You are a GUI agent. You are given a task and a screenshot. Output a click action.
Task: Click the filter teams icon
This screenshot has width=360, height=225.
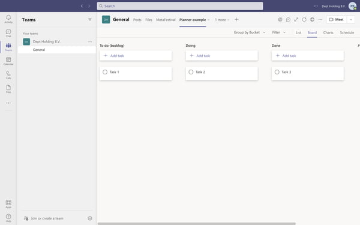click(x=90, y=20)
